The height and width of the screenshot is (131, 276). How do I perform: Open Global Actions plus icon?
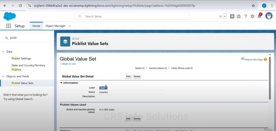(232, 16)
